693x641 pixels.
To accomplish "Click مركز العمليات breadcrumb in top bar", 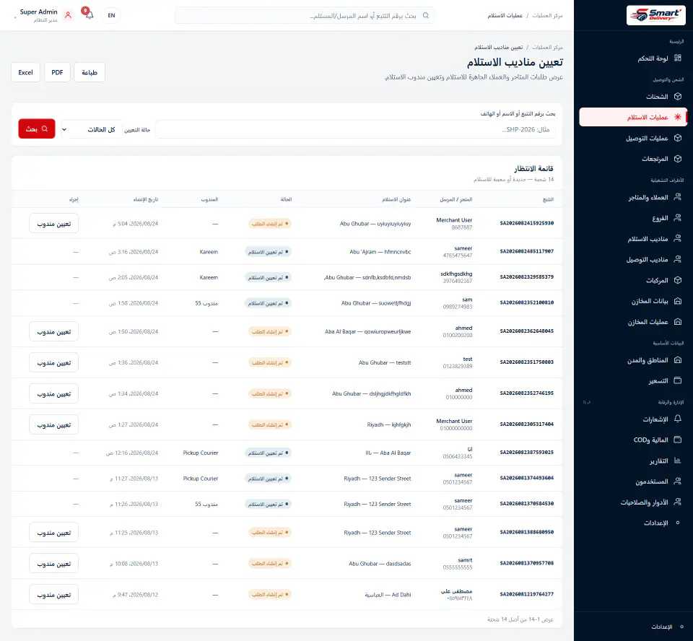I will pos(547,15).
